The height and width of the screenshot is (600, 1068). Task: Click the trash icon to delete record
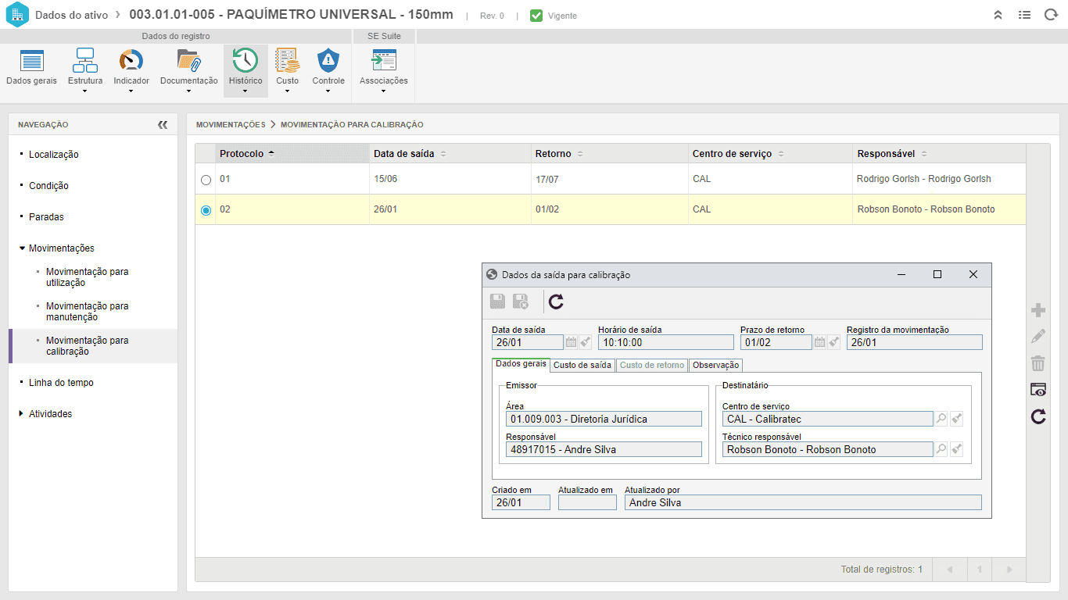click(x=1038, y=363)
